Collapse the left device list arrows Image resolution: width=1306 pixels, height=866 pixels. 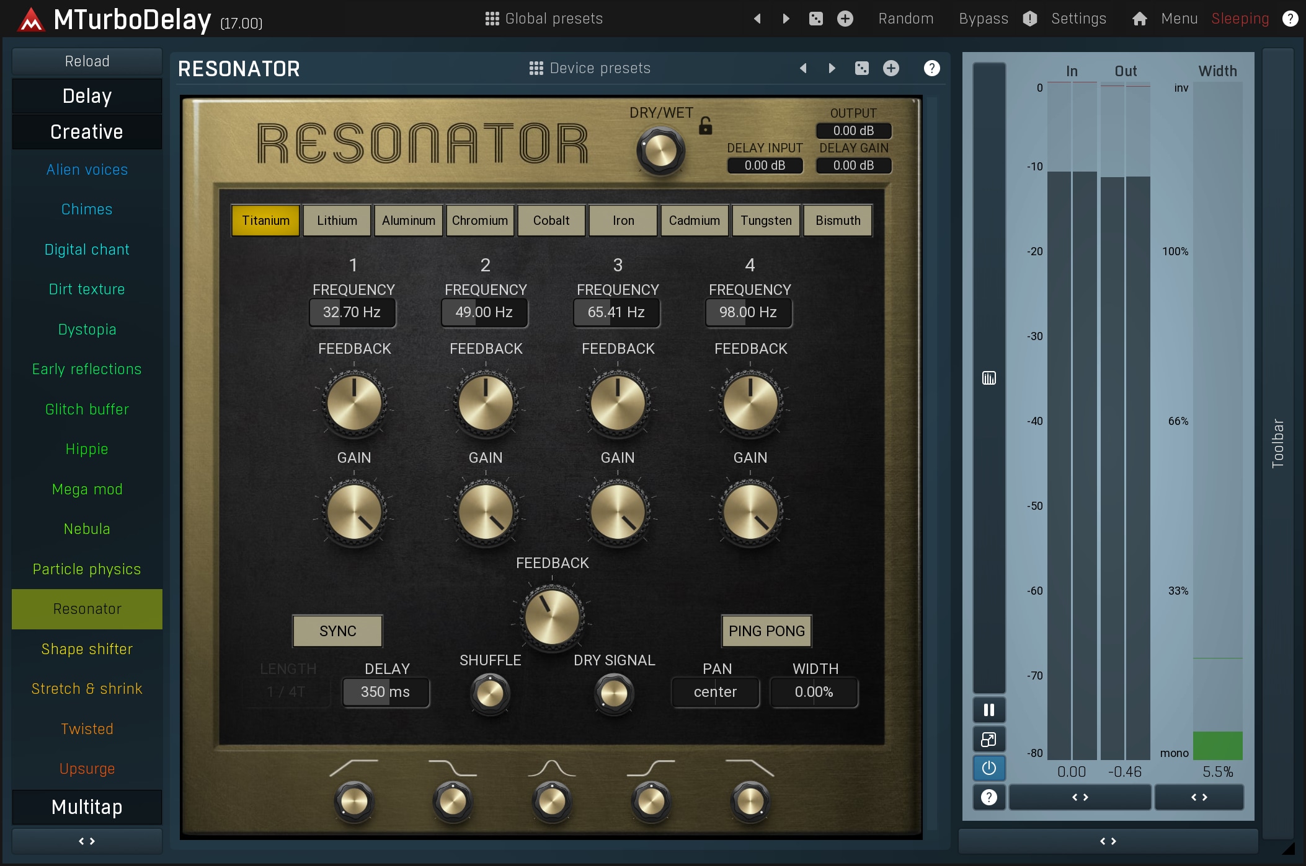(87, 841)
